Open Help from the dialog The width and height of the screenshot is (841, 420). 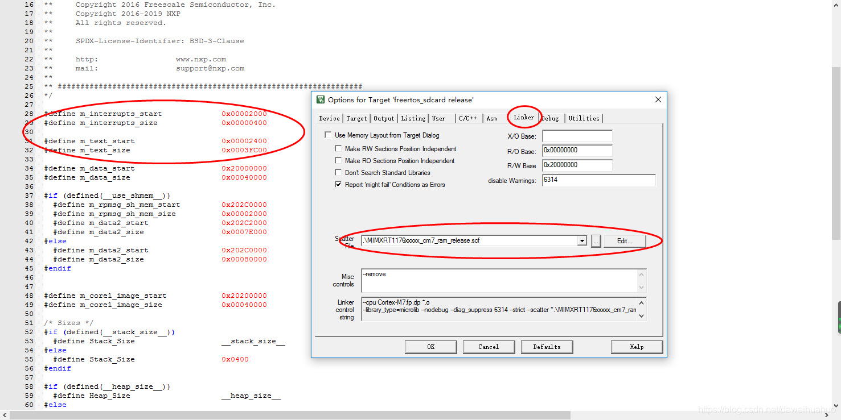(x=637, y=347)
